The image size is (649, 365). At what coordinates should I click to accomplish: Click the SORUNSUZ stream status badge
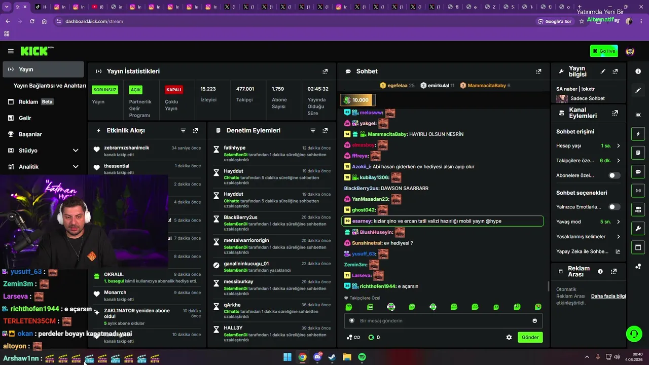[105, 90]
